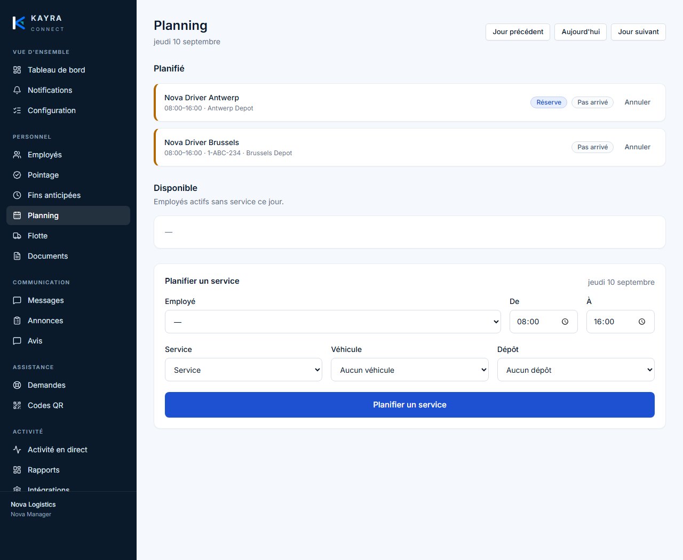Click the Avis speech bubble icon
Viewport: 683px width, 560px height.
[17, 341]
